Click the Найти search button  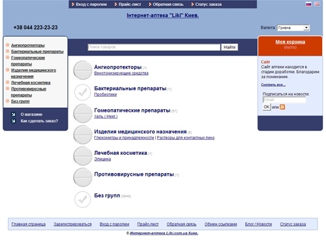(230, 47)
